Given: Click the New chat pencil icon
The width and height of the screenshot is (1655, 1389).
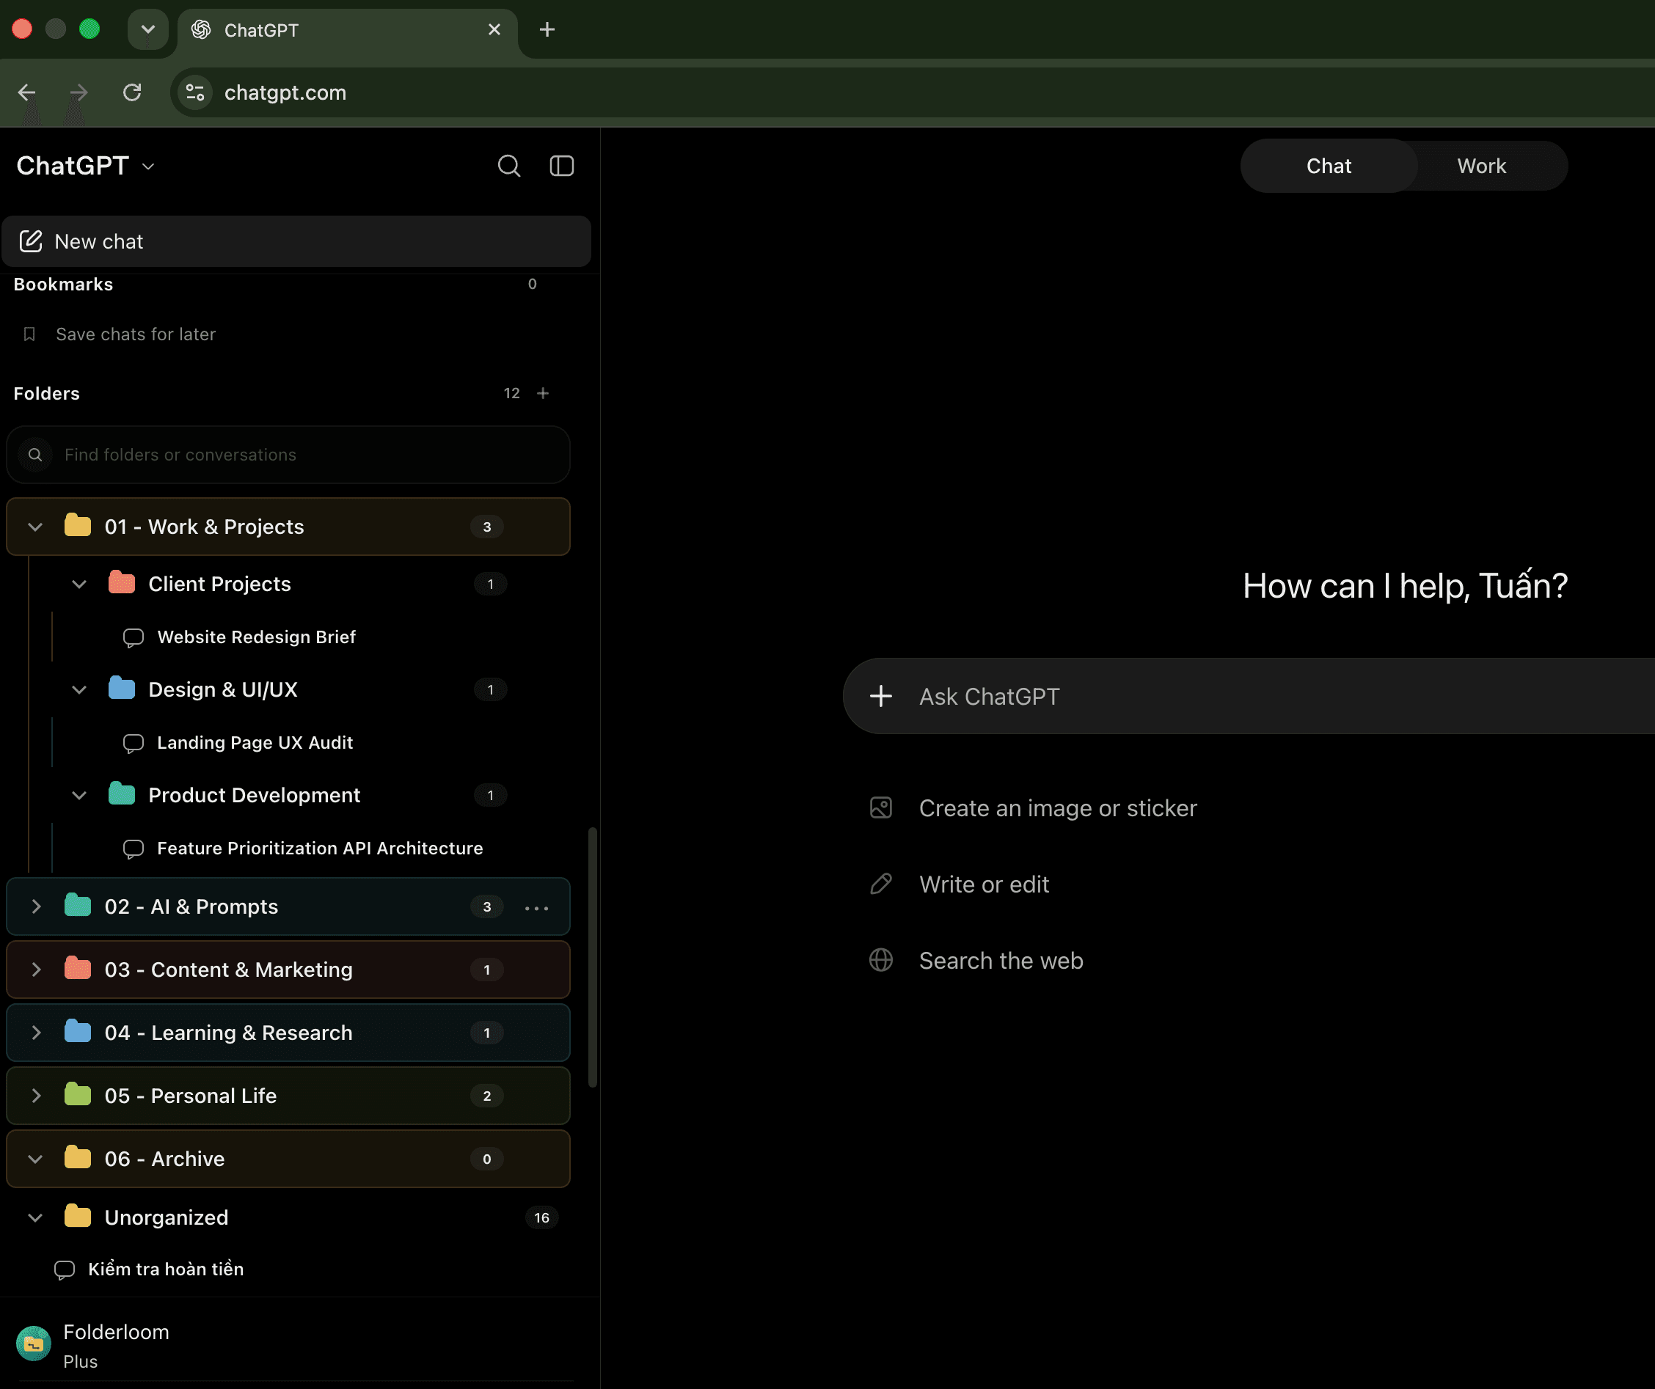Looking at the screenshot, I should click(31, 241).
